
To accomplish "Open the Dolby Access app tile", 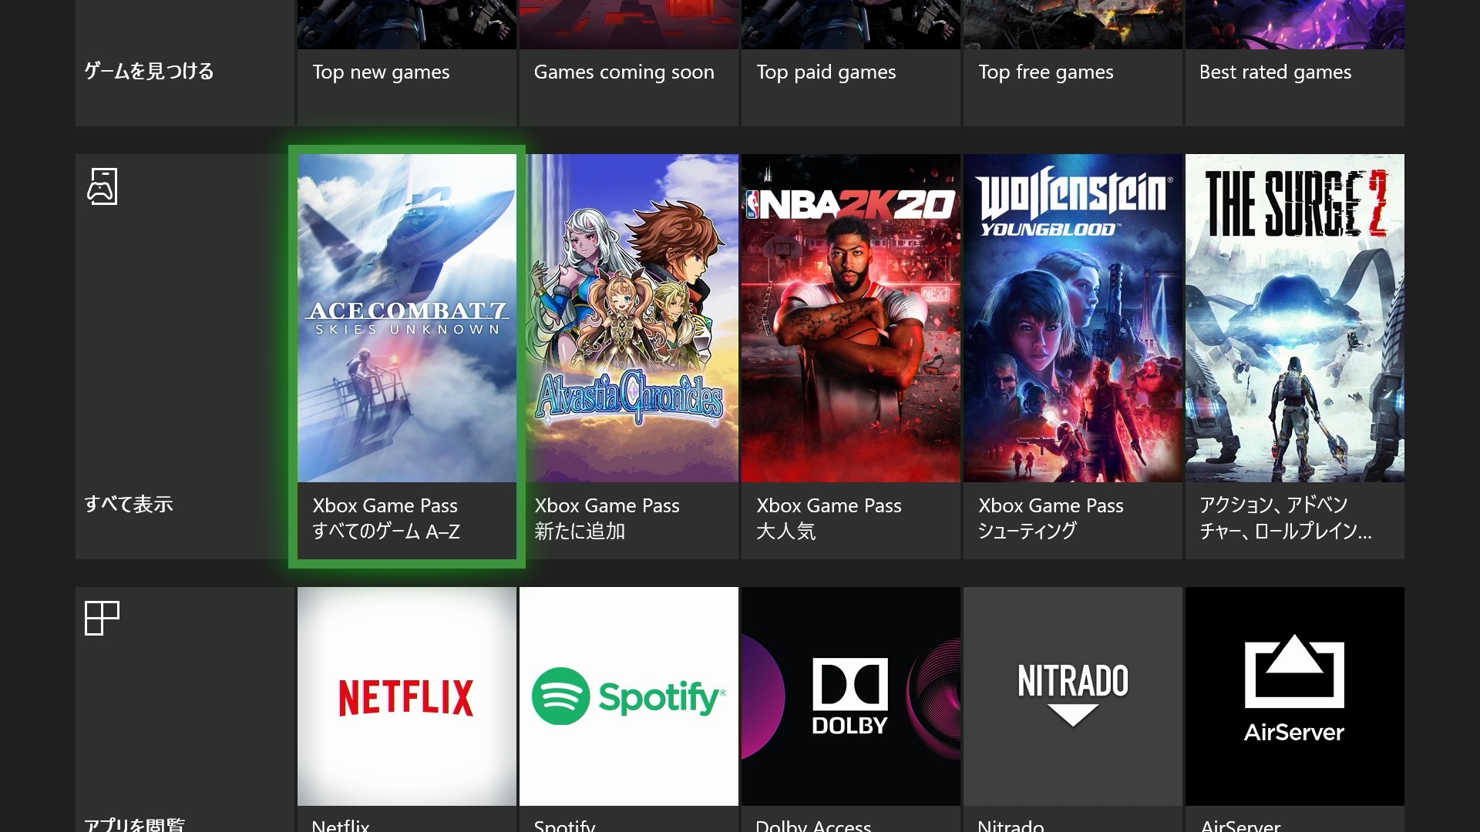I will tap(850, 696).
